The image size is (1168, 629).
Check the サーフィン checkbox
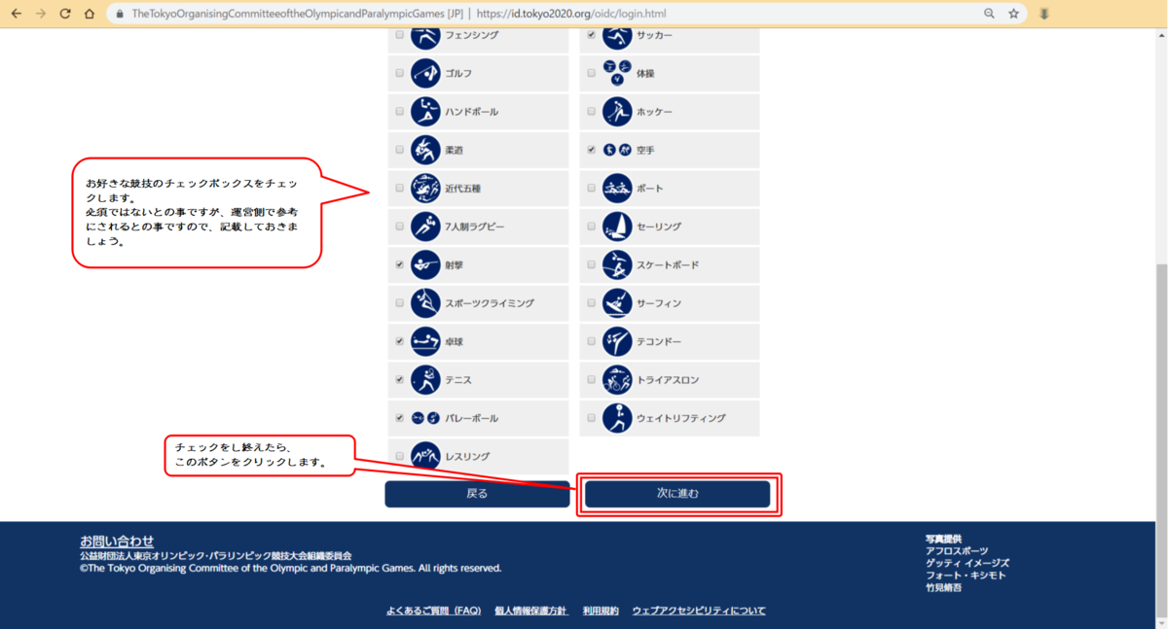pos(591,303)
